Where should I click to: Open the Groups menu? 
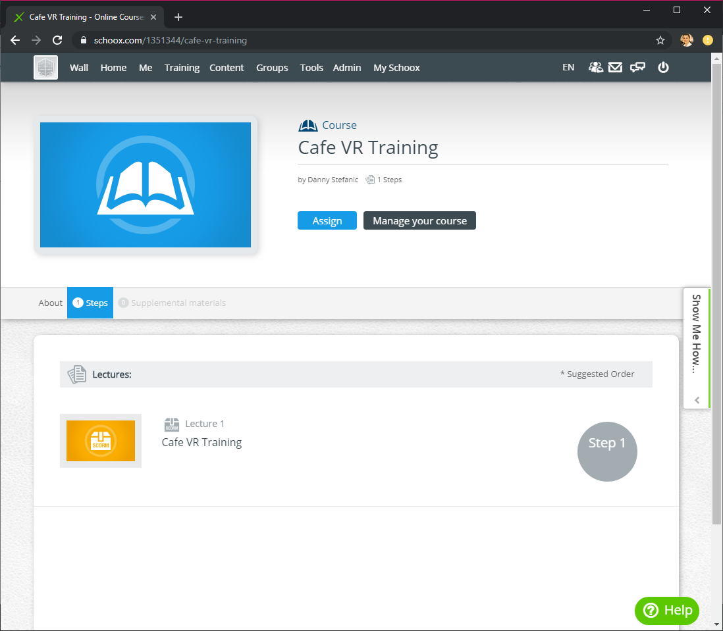click(x=272, y=68)
